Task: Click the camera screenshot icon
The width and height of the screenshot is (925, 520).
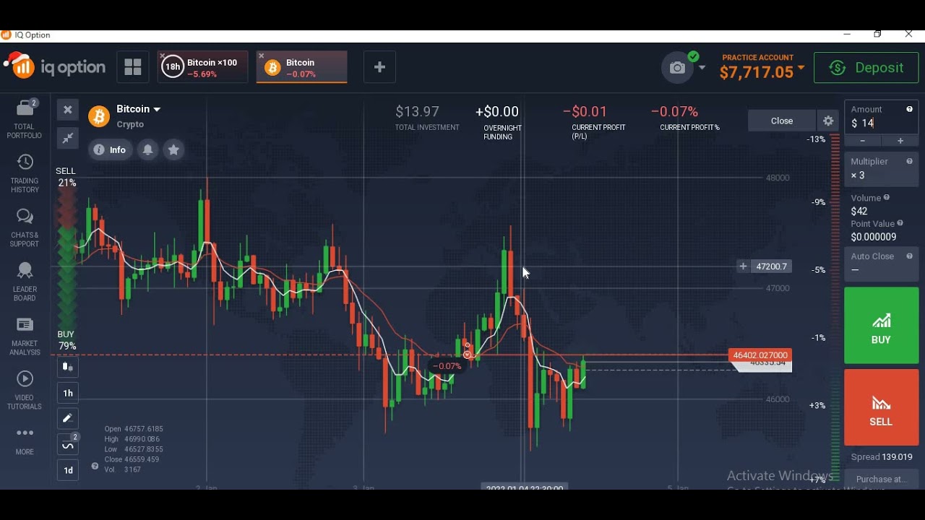Action: point(677,68)
